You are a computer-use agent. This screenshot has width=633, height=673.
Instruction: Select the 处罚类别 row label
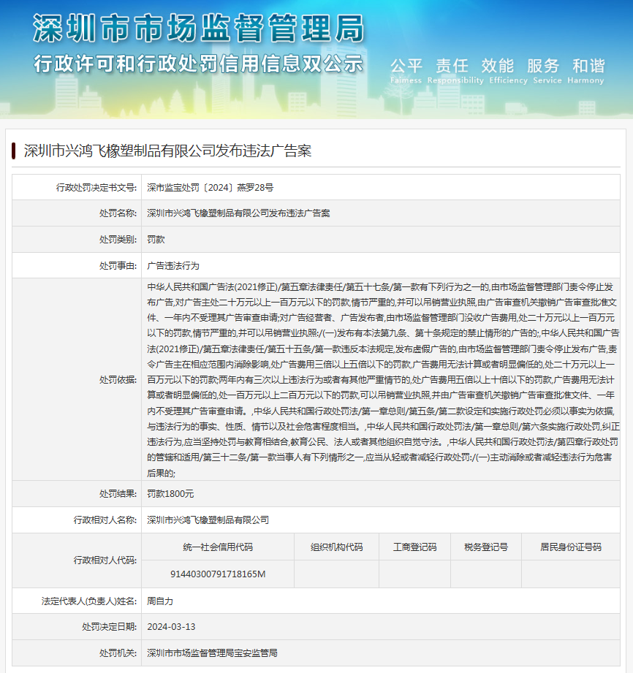pos(118,240)
